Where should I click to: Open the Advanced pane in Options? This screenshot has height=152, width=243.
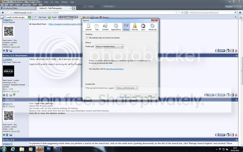(x=152, y=27)
